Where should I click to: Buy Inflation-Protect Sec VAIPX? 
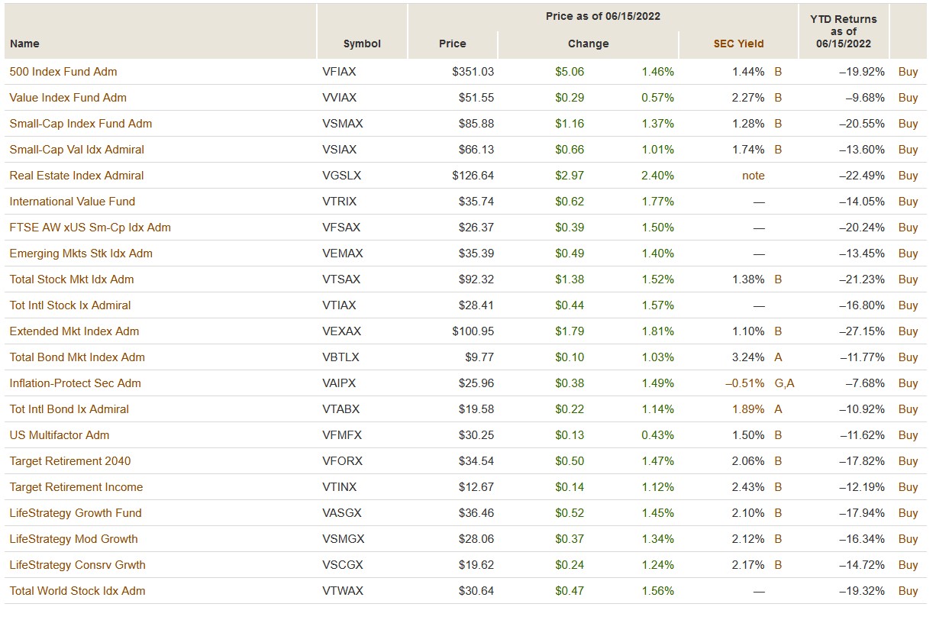tap(908, 383)
